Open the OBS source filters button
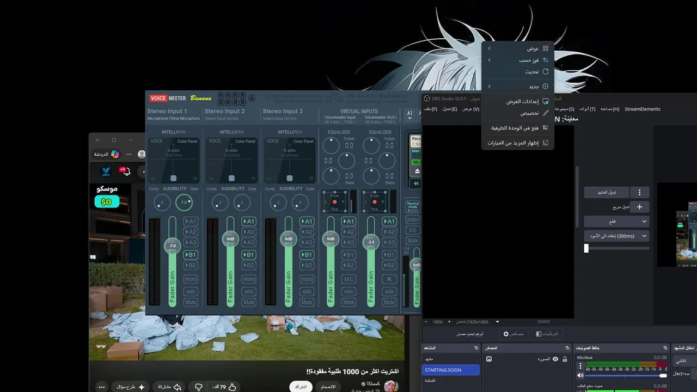 [x=547, y=334]
